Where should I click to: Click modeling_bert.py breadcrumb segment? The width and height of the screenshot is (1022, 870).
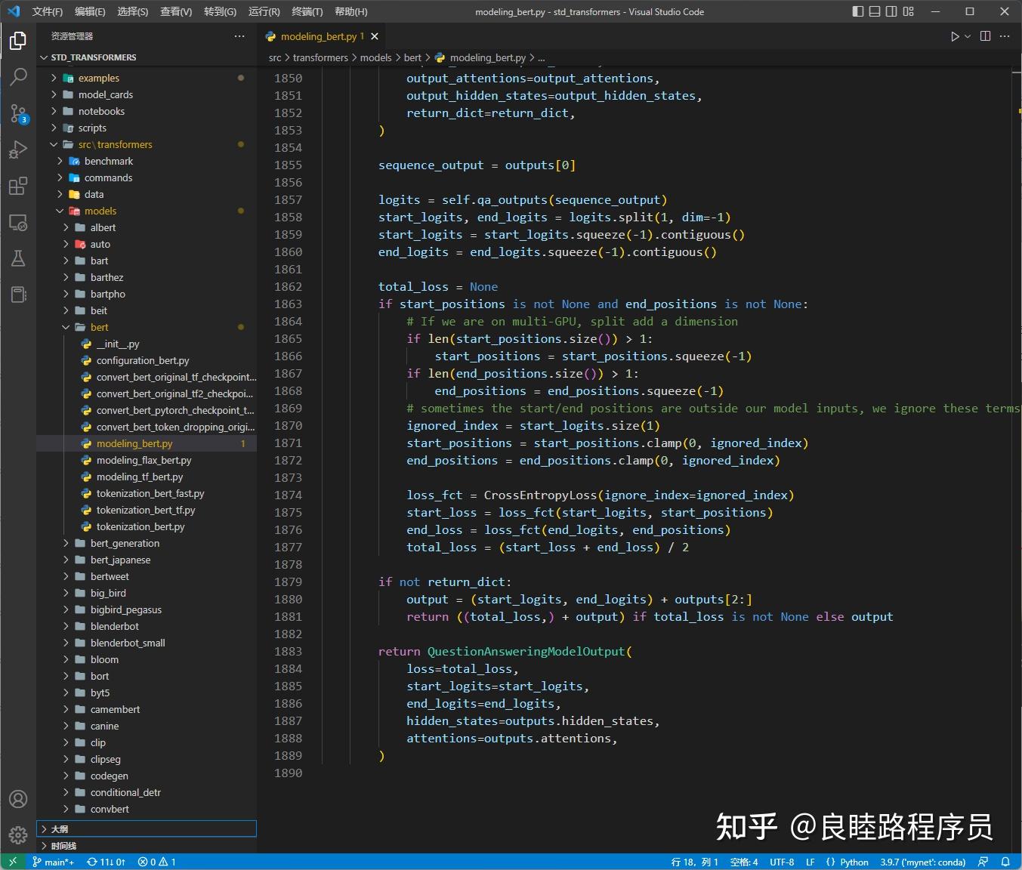pos(480,57)
